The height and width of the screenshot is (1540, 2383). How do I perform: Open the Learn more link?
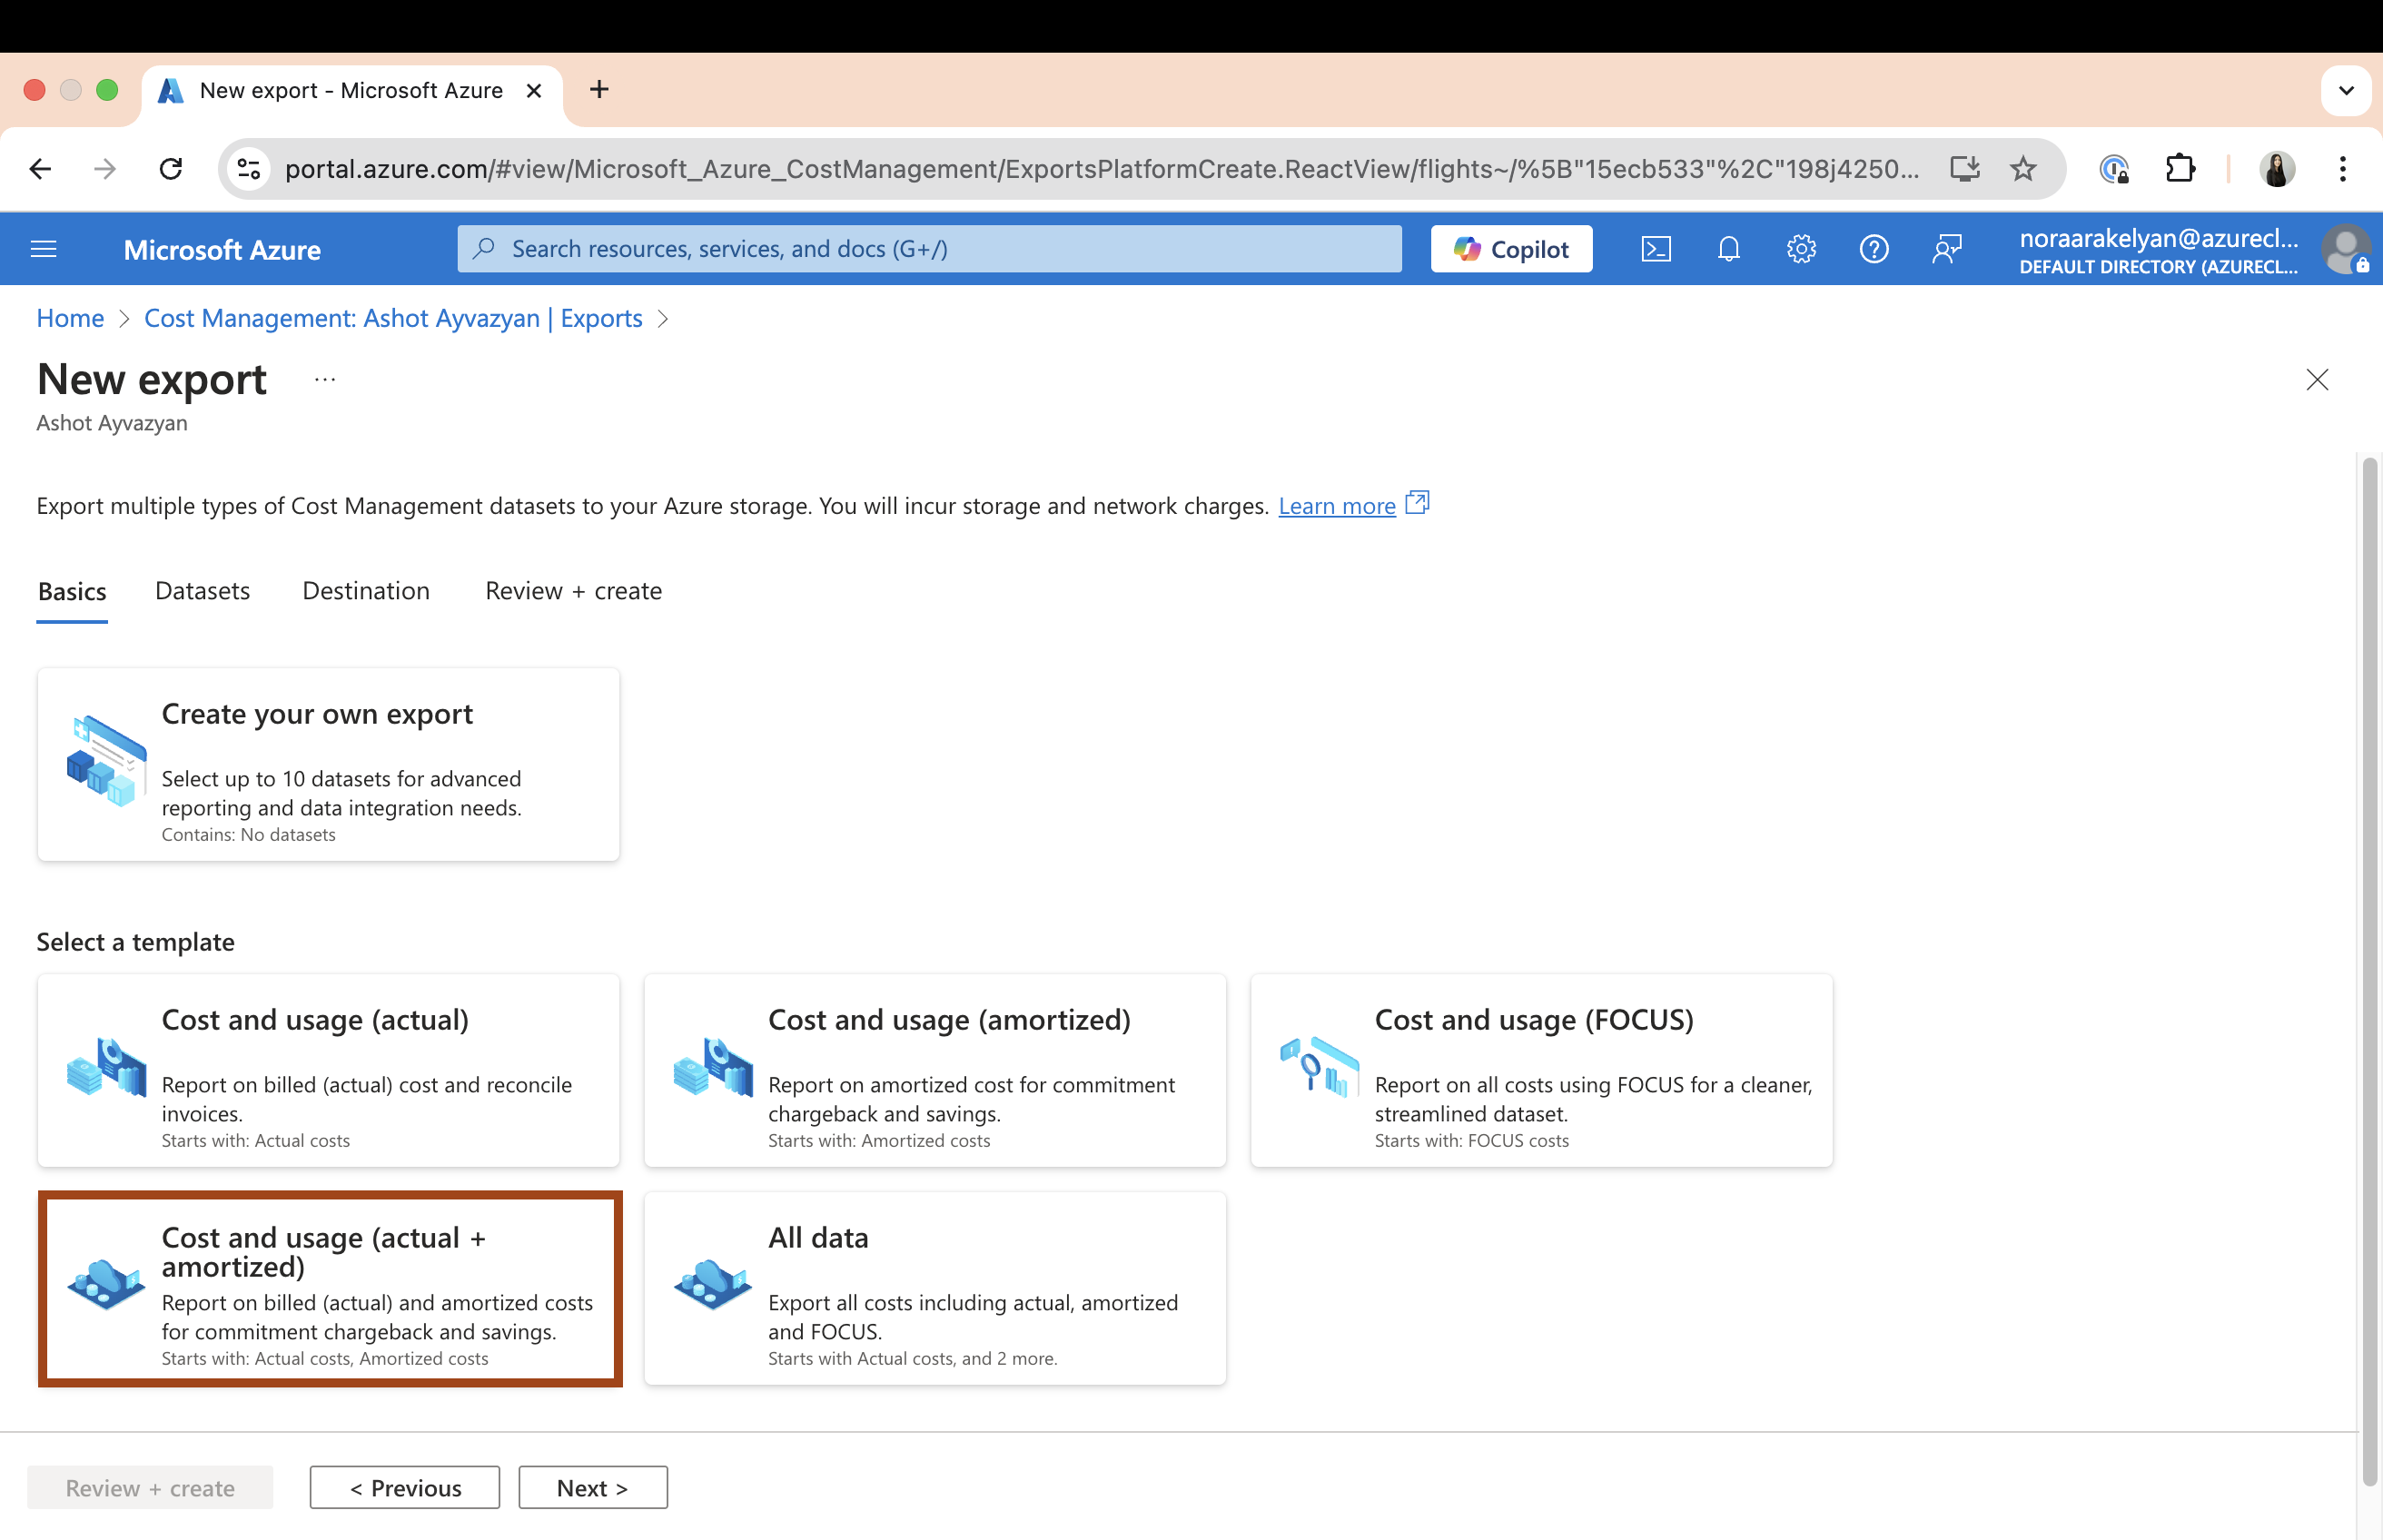pyautogui.click(x=1336, y=506)
